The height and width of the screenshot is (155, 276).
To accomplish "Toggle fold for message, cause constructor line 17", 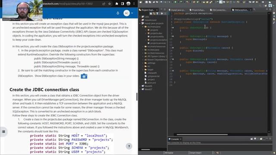I will pyautogui.click(x=173, y=59).
